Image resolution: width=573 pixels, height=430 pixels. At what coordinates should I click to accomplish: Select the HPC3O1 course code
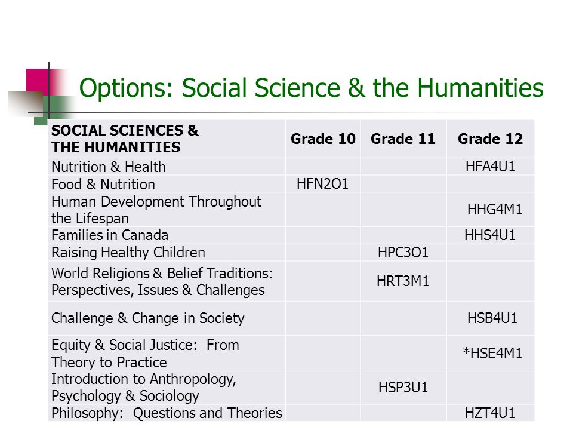pos(403,252)
